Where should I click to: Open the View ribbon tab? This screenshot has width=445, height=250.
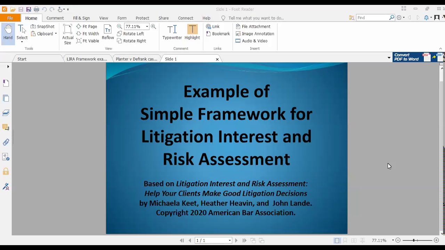[x=104, y=18]
